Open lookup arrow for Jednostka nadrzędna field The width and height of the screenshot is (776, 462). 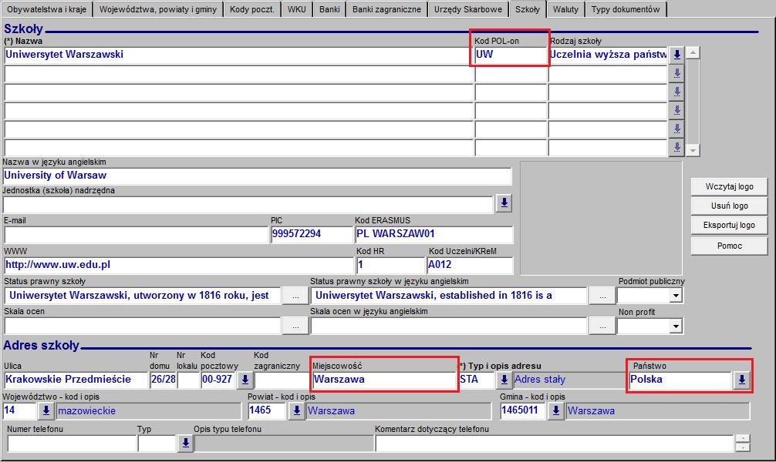tap(504, 203)
